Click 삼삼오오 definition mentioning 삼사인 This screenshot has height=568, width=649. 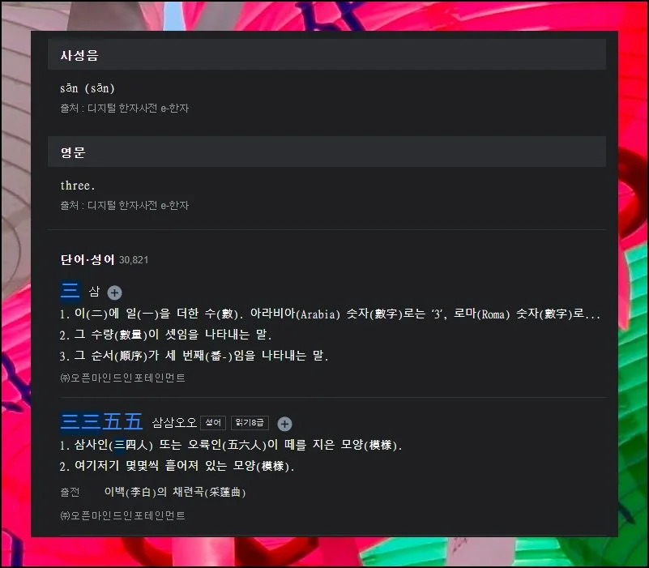[x=231, y=446]
